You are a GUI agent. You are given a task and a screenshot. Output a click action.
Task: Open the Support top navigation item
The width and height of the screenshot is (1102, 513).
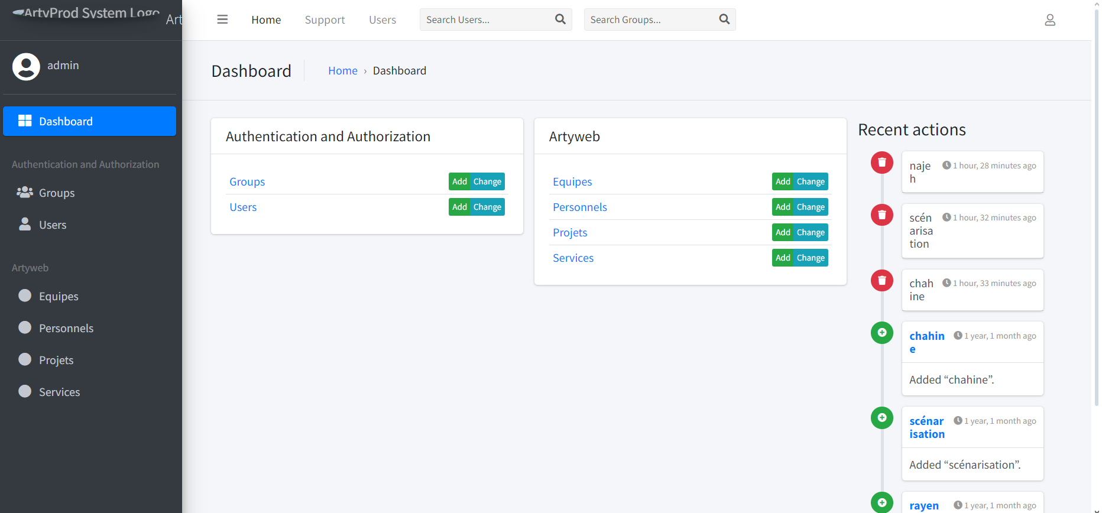pyautogui.click(x=325, y=20)
